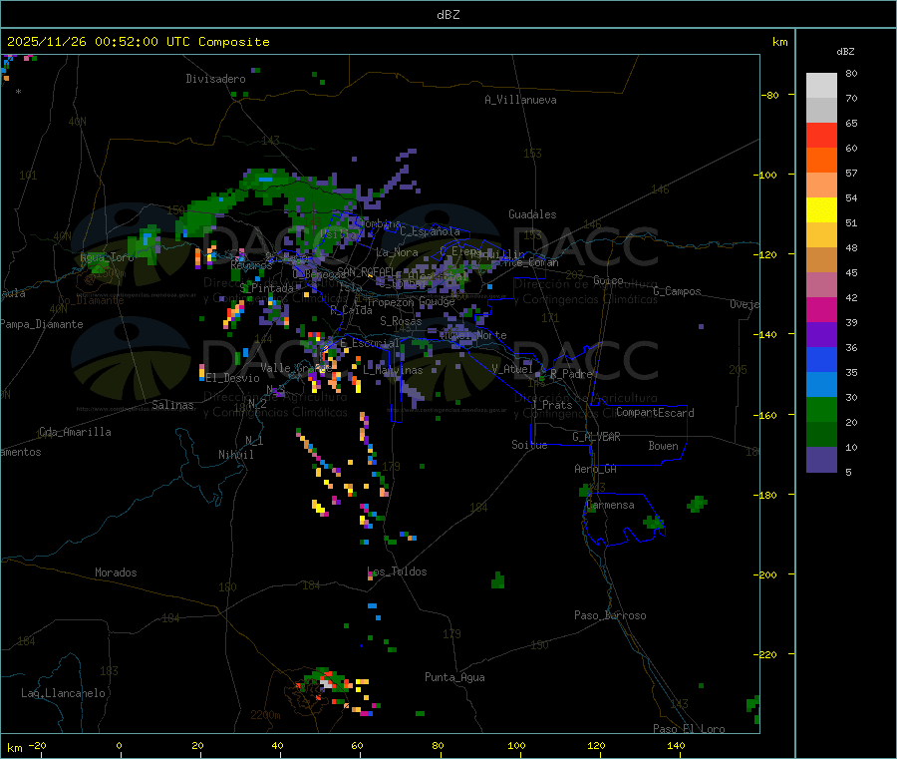
Task: Select the 'C_Española' place label
Action: point(431,231)
